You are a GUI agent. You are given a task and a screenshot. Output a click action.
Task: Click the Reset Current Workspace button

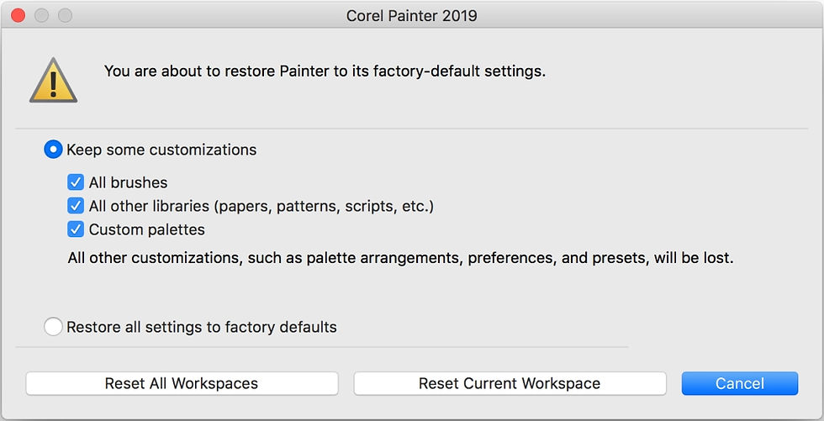click(x=510, y=383)
